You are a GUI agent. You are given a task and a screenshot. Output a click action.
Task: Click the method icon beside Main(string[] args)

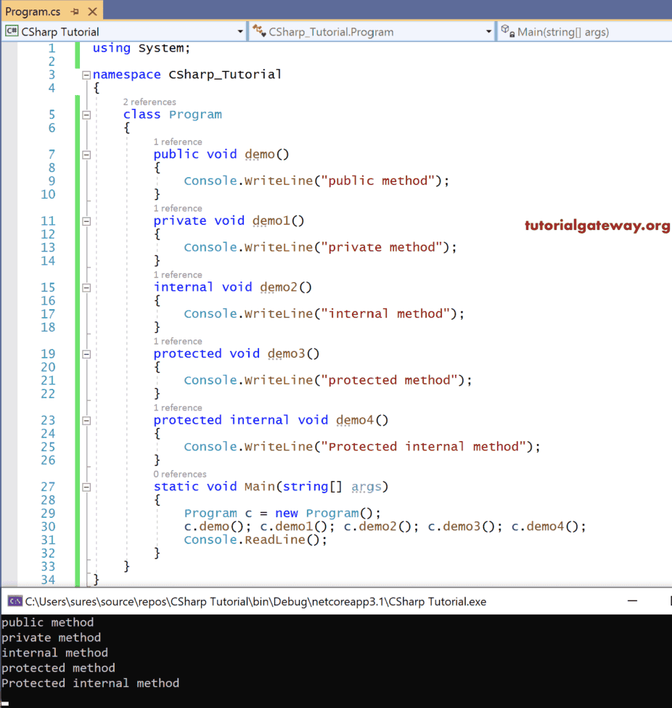(507, 31)
